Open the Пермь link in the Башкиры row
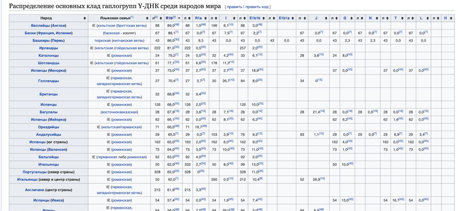The height and width of the screenshot is (211, 462). pos(58,41)
